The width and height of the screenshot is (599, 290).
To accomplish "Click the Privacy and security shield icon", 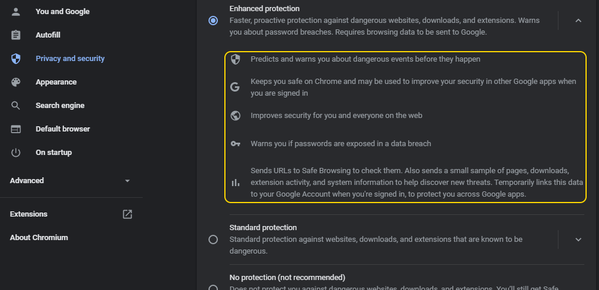I will tap(16, 59).
